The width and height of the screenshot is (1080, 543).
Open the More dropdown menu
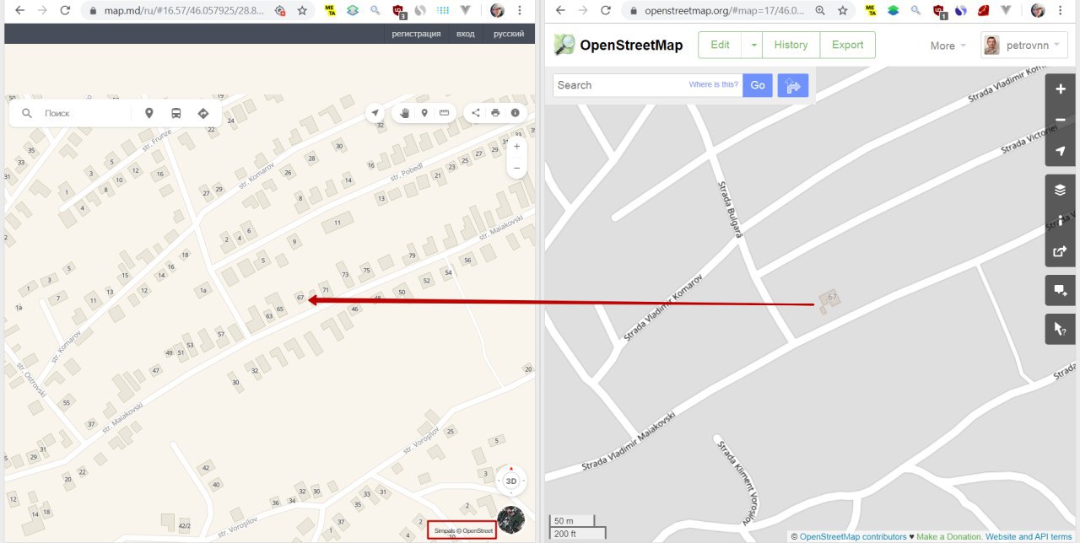[x=948, y=46]
